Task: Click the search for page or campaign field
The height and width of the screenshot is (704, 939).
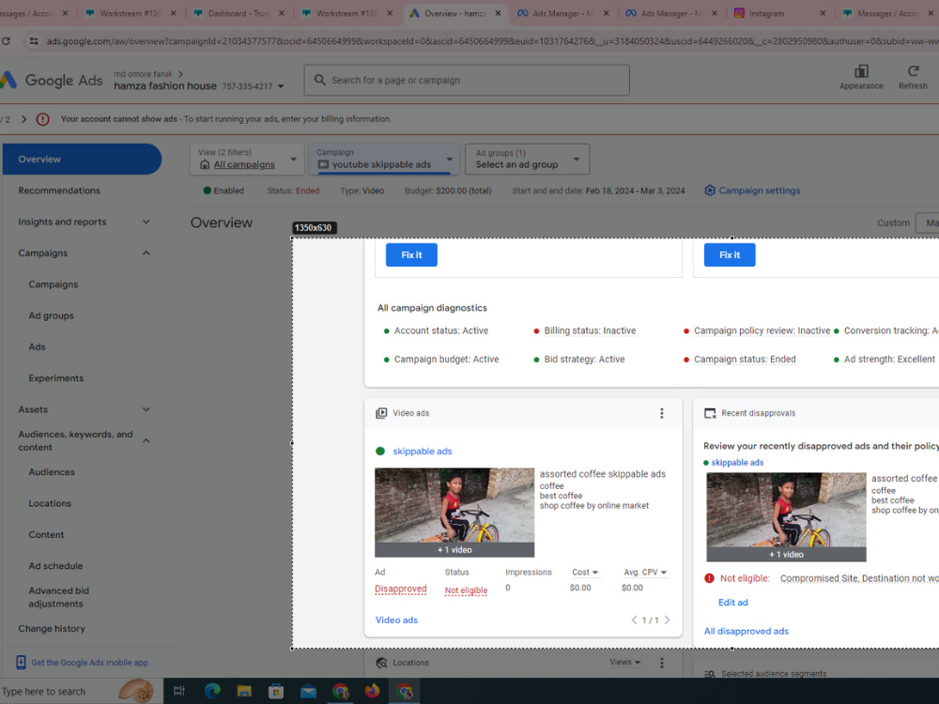Action: pos(467,80)
